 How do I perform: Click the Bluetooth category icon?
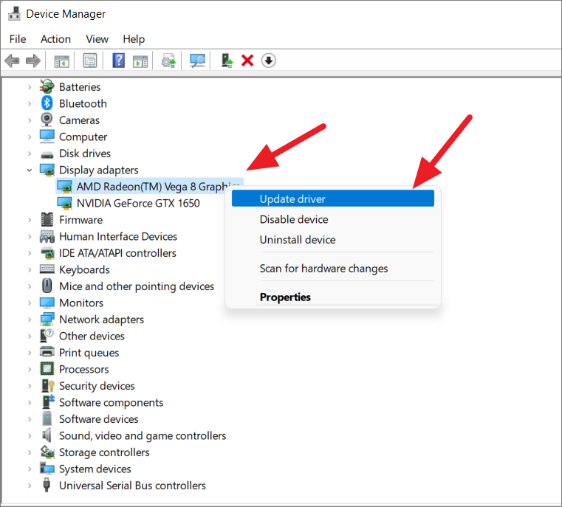coord(47,103)
